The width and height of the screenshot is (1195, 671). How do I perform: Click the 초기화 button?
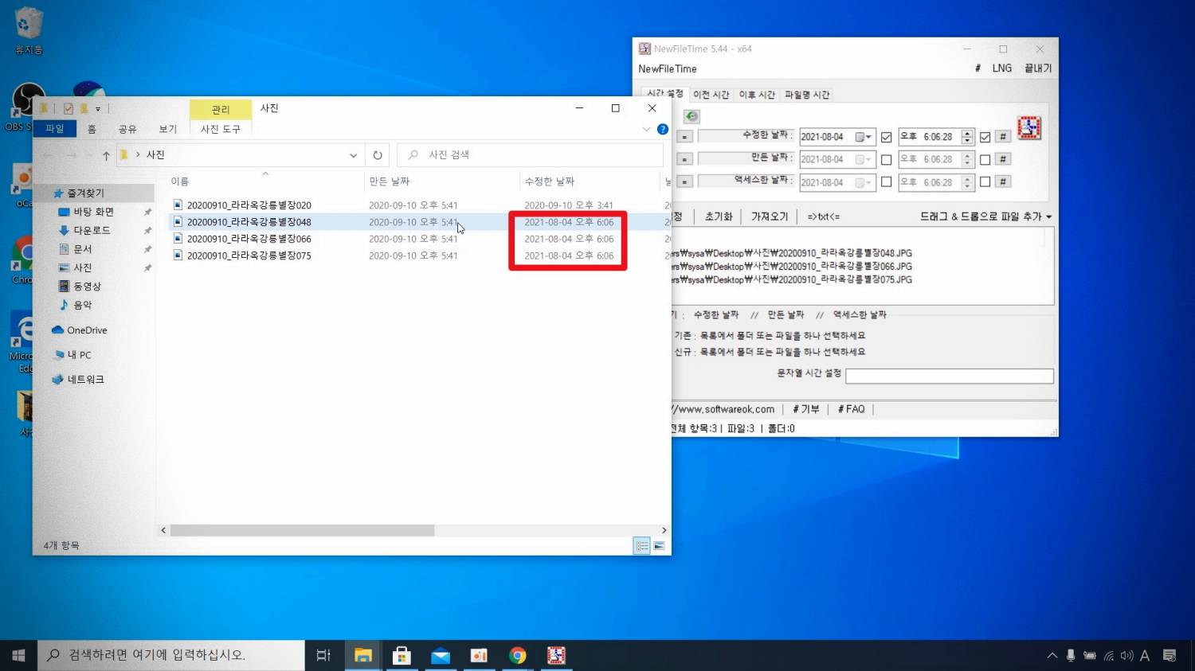click(x=718, y=217)
